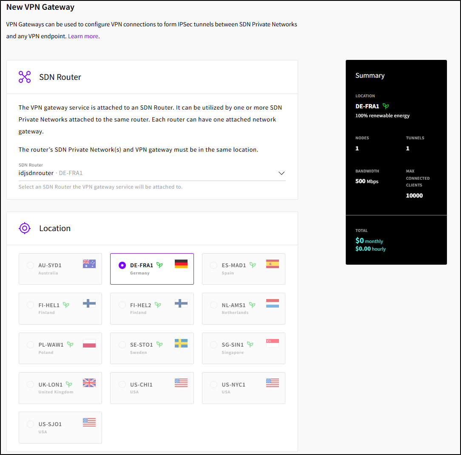Choose the NL-AMS1 Netherlands radio button
Viewport: 461px width, 455px height.
tap(213, 305)
